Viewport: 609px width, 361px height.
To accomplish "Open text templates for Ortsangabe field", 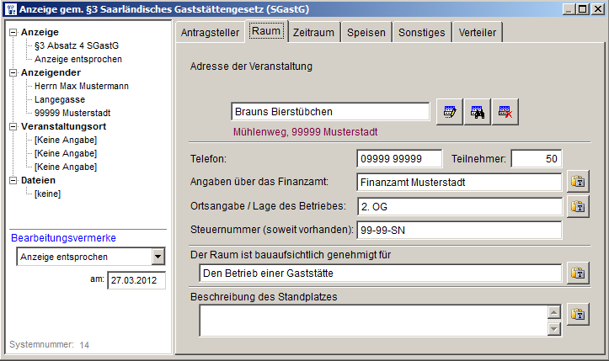I will click(577, 206).
